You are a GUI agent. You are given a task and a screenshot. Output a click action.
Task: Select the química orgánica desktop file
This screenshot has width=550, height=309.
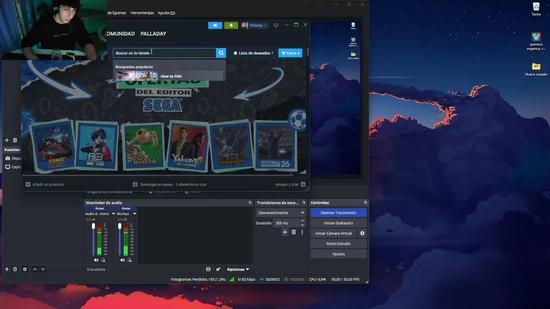click(536, 42)
